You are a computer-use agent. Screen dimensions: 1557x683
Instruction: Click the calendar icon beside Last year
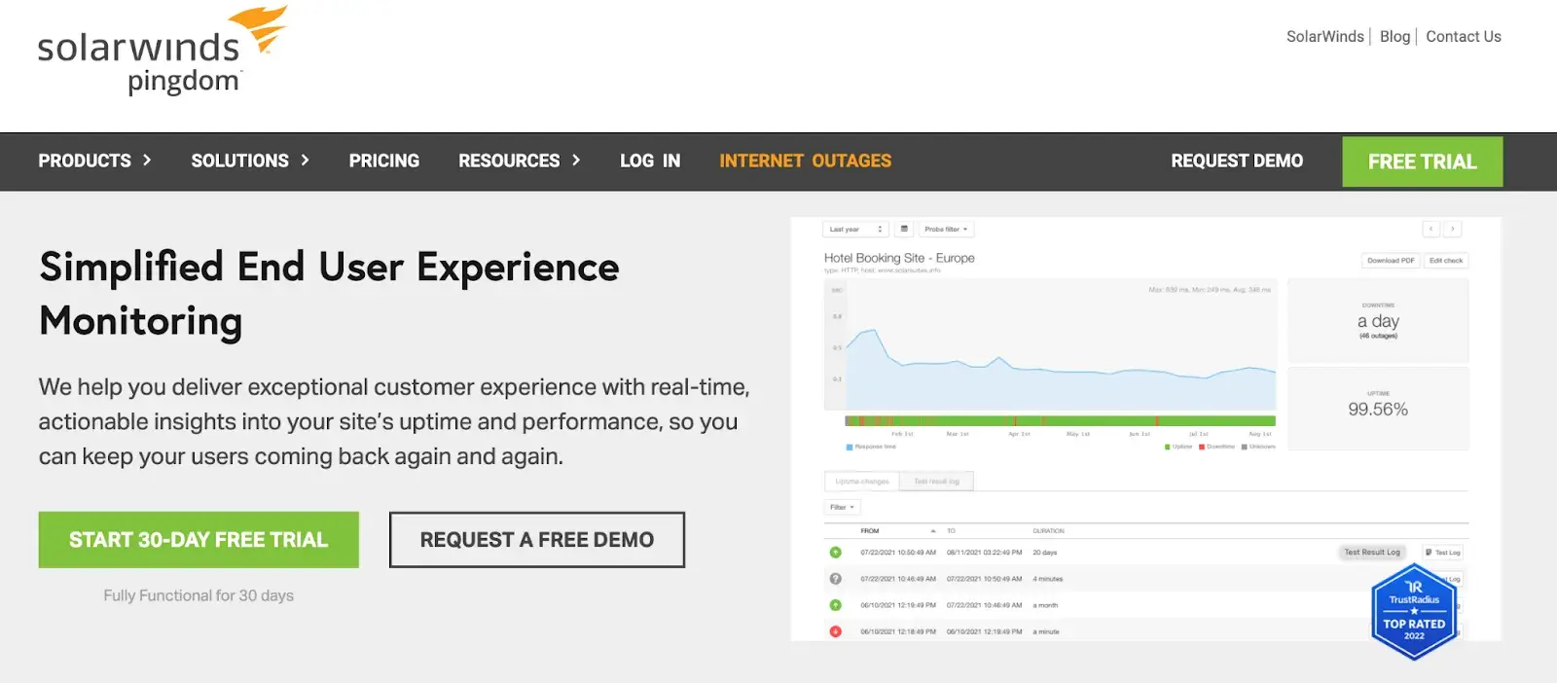tap(904, 230)
